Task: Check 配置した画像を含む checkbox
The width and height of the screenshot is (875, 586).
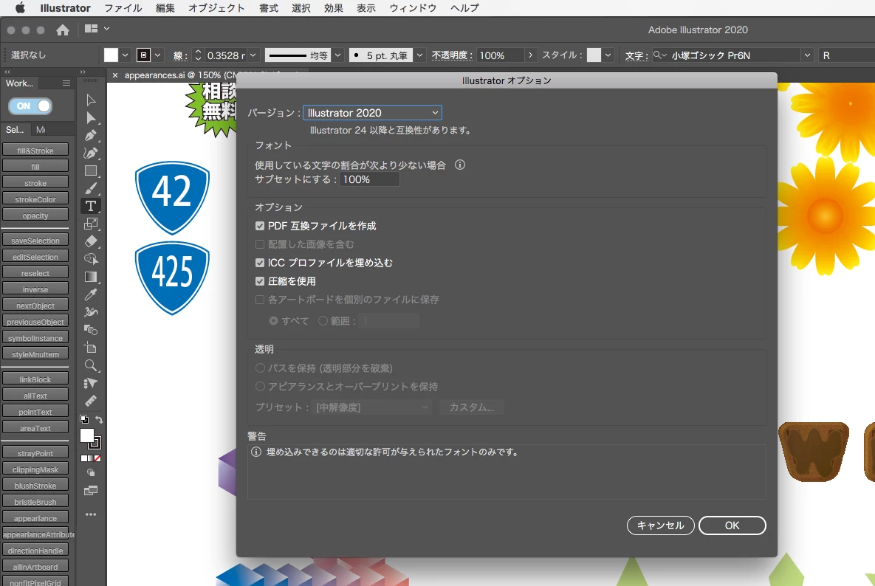Action: point(260,244)
